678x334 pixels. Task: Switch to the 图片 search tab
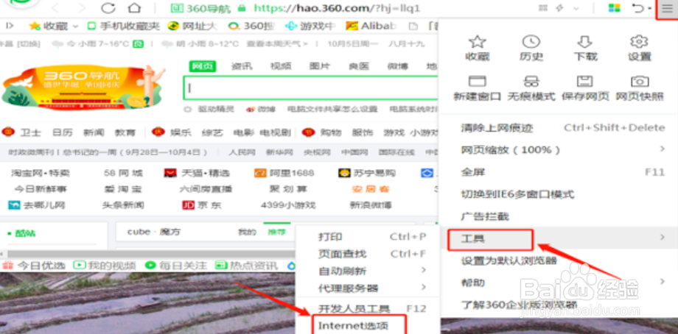[x=320, y=66]
